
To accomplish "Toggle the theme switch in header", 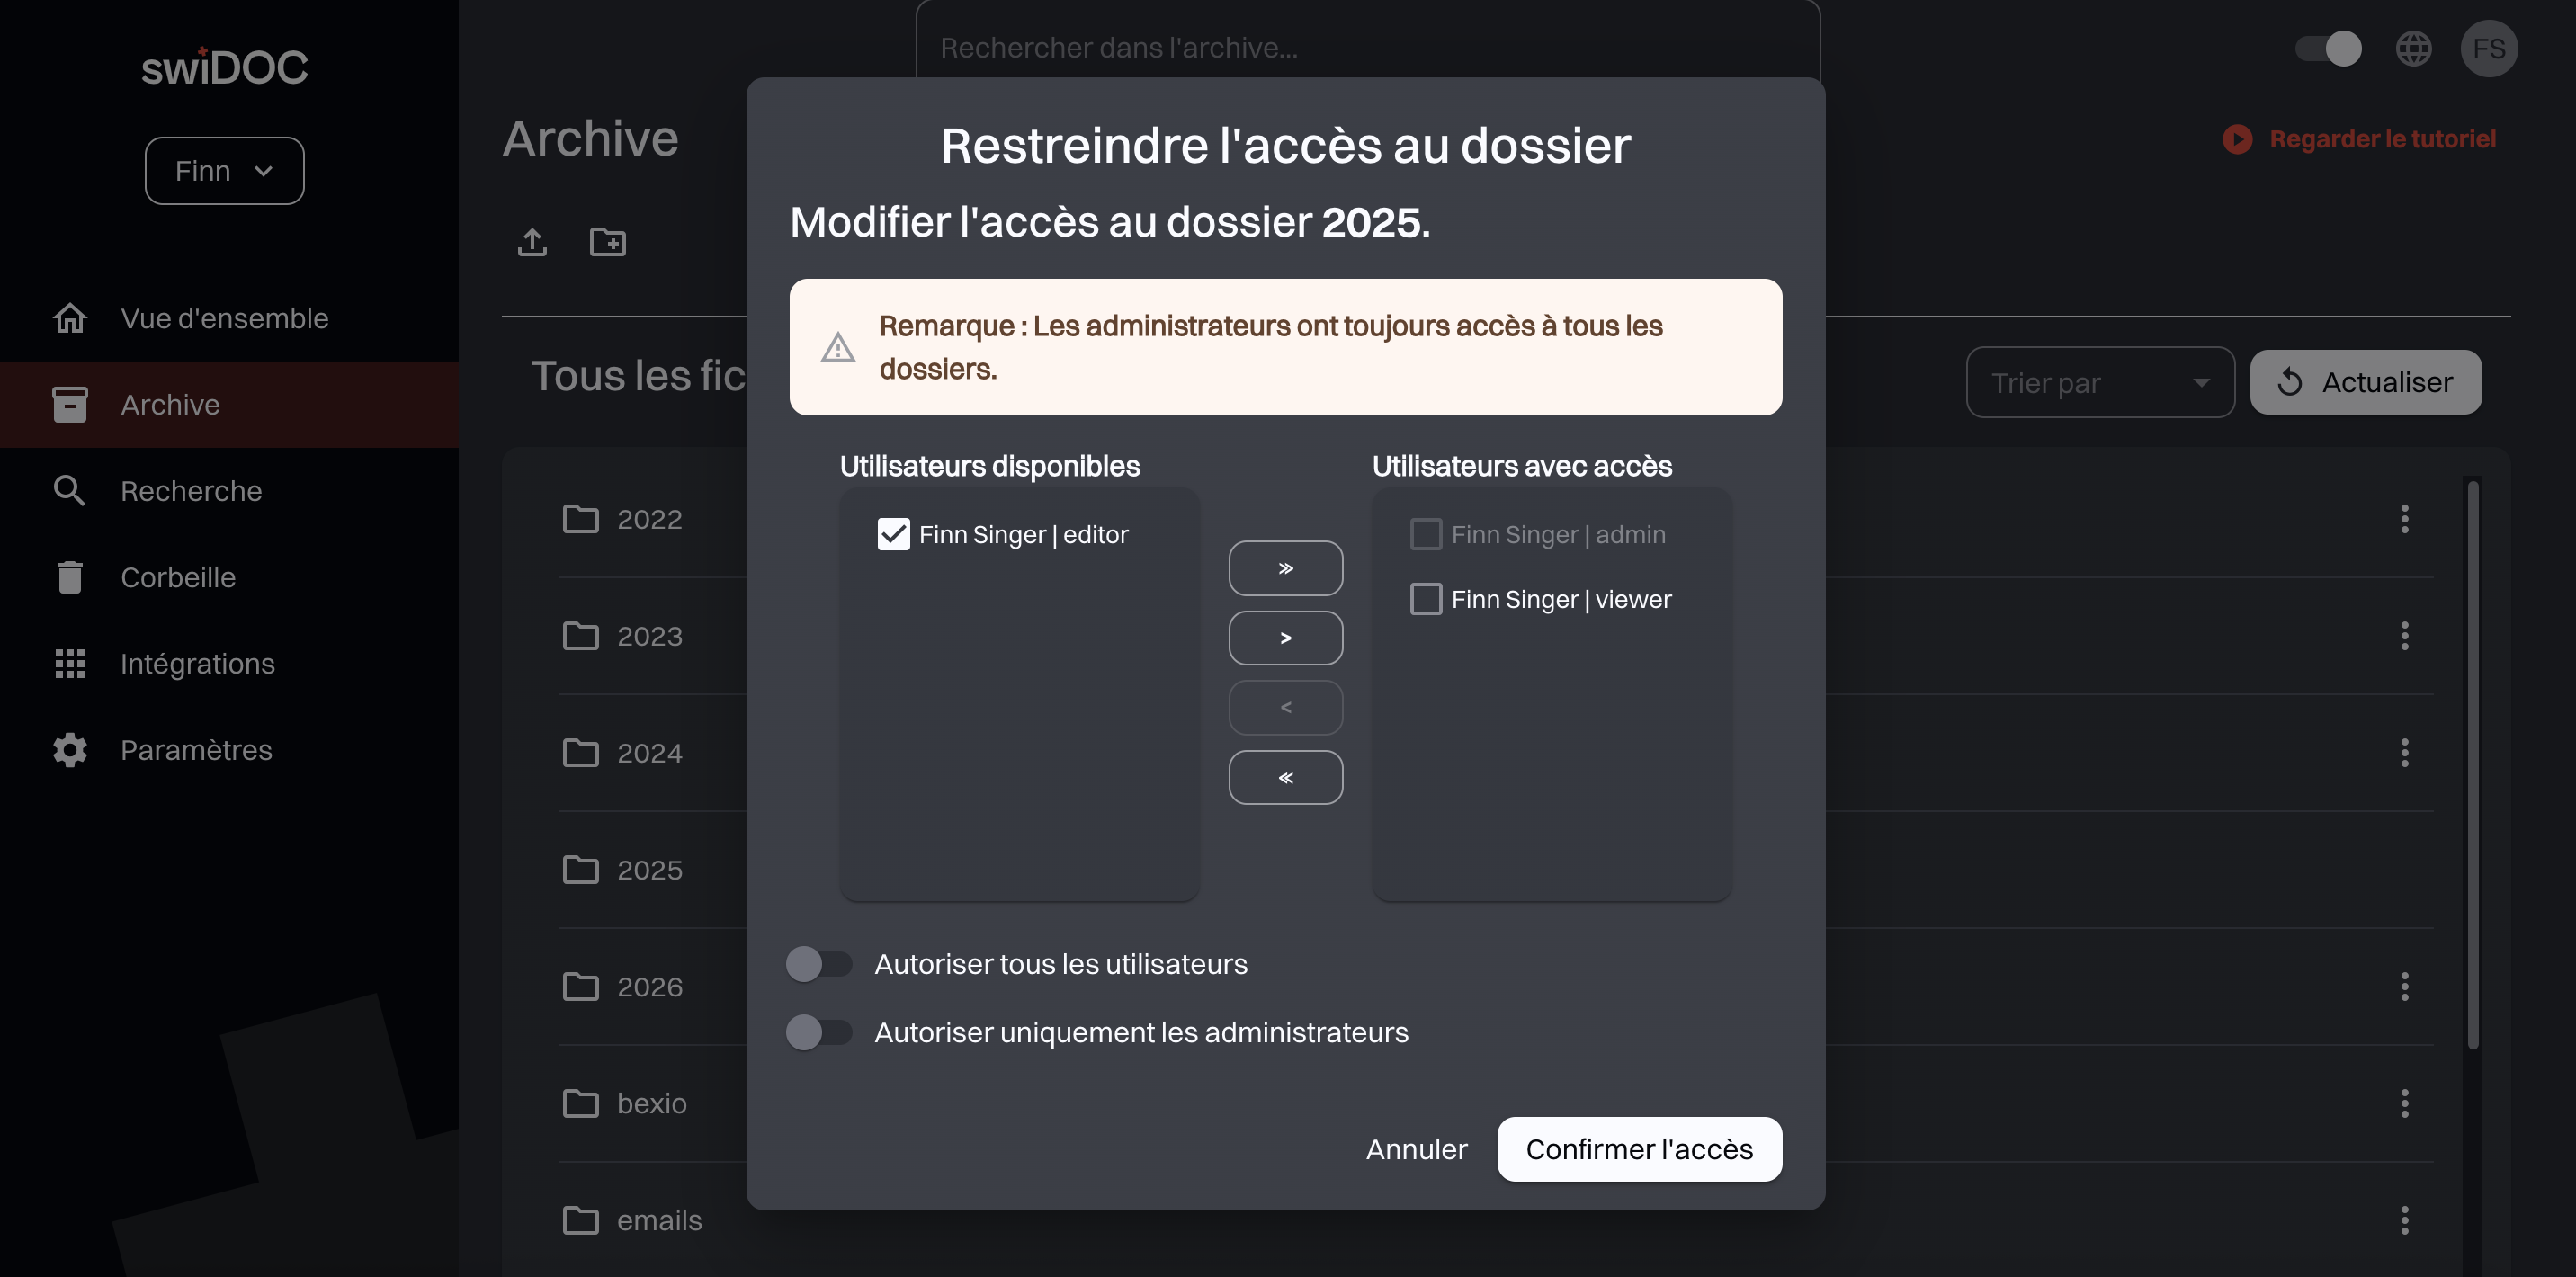I will [2327, 48].
